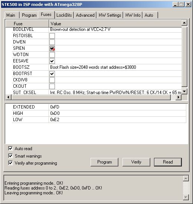This screenshot has width=193, height=204.
Task: Click the log panel scroll up arrow
Action: point(186,178)
